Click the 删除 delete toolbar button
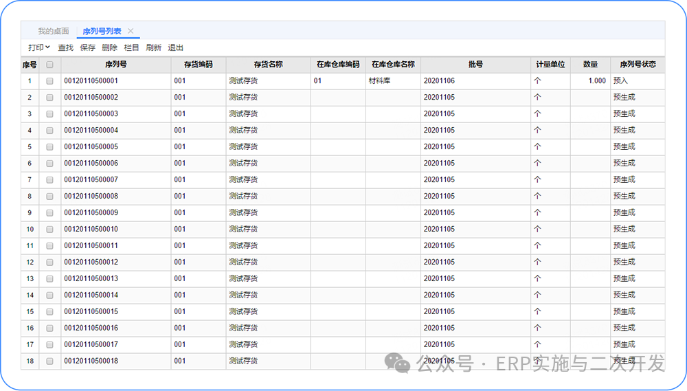This screenshot has width=687, height=391. [109, 47]
